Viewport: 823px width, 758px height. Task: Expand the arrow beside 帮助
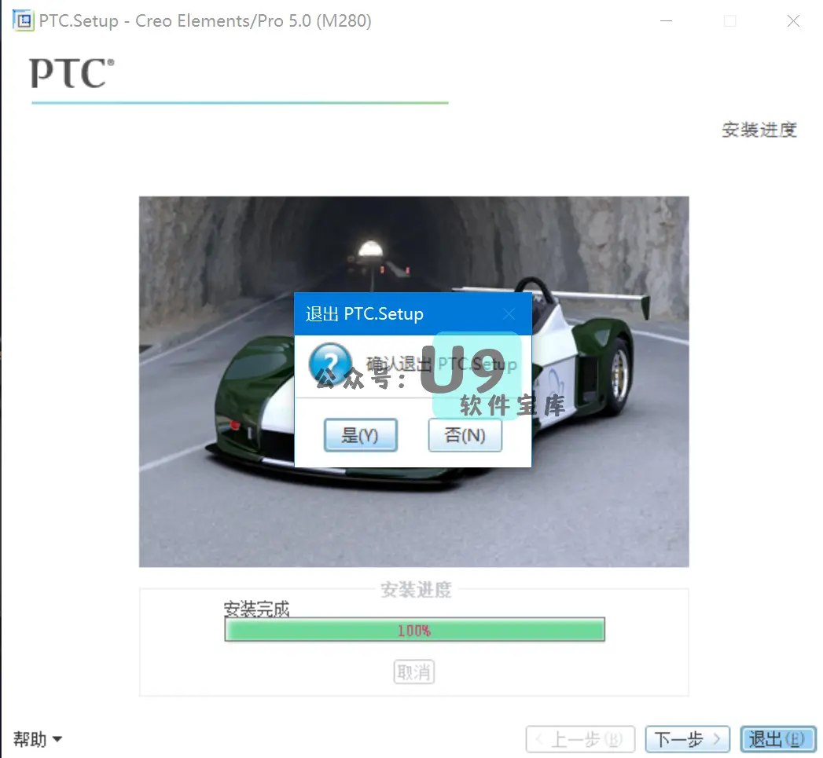point(57,740)
